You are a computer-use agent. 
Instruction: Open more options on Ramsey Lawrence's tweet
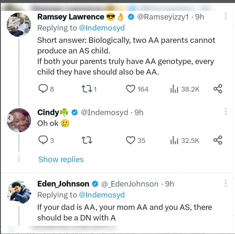(226, 17)
